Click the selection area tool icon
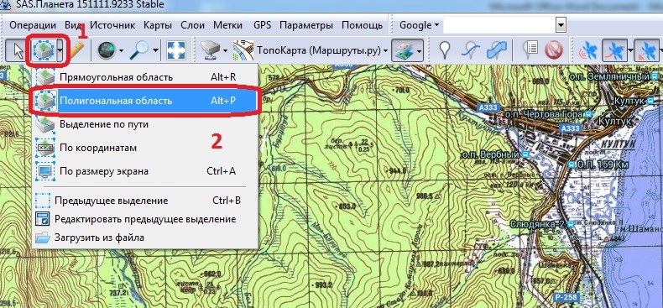The width and height of the screenshot is (663, 308). point(44,50)
